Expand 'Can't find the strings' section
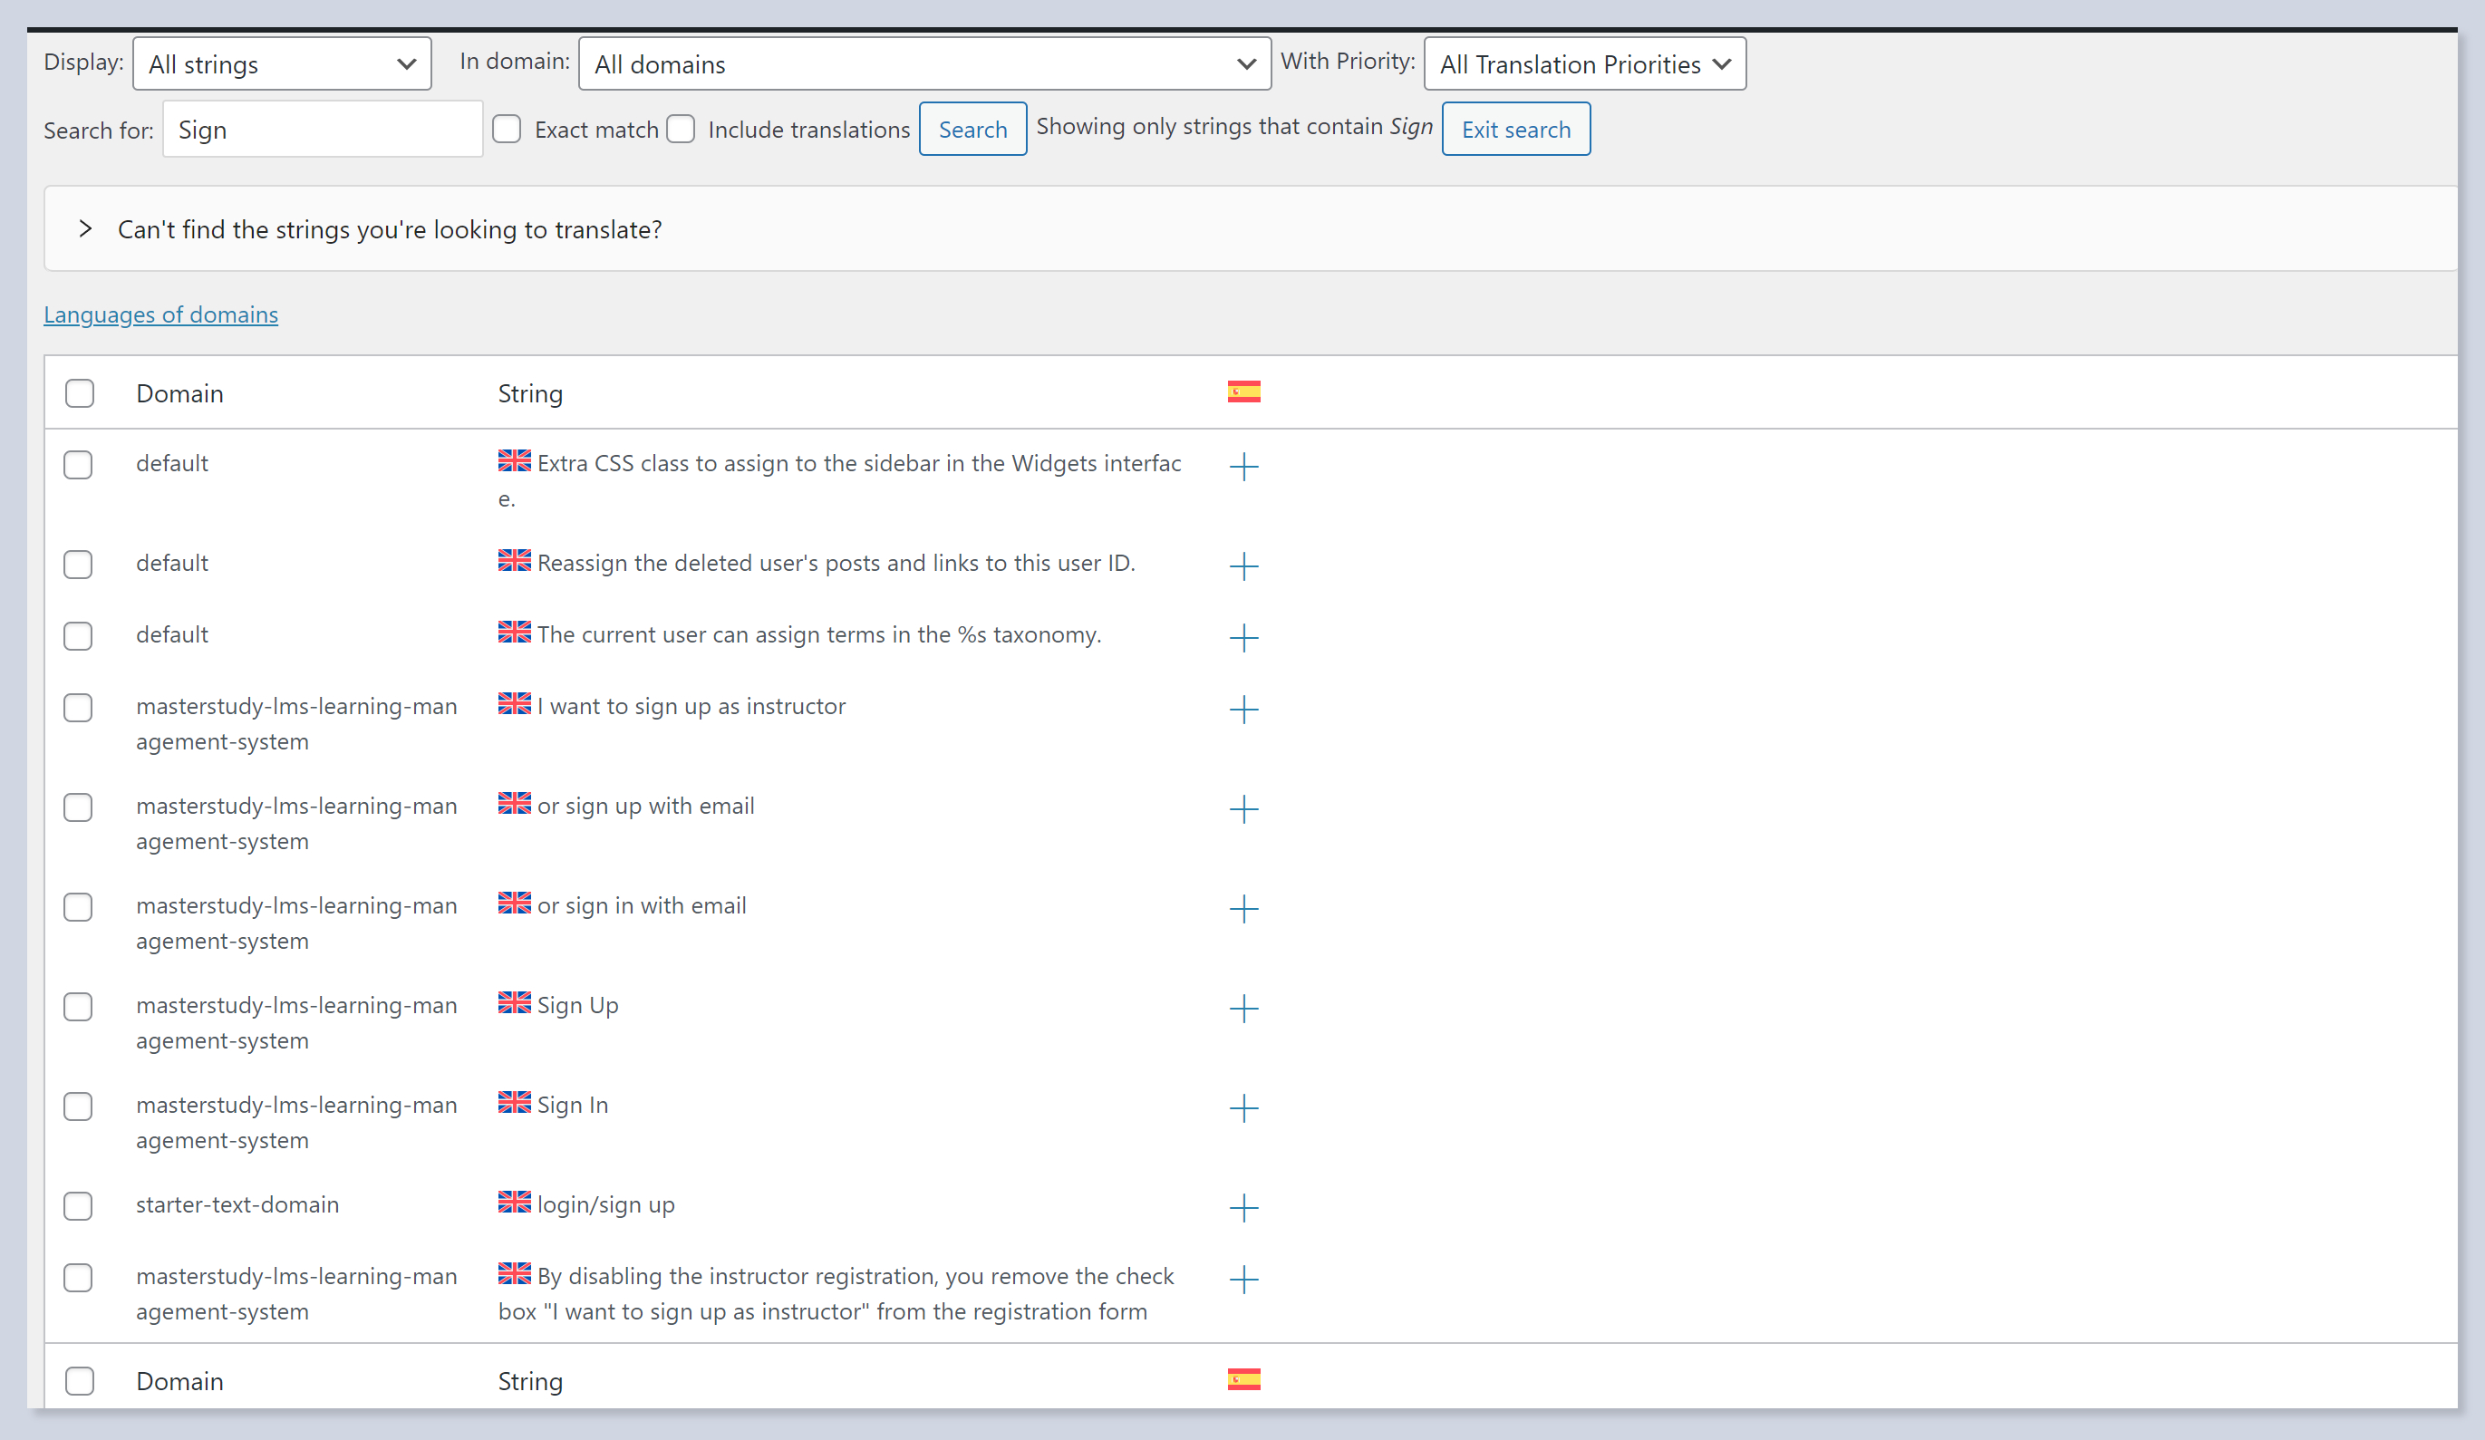This screenshot has height=1440, width=2485. (x=86, y=228)
